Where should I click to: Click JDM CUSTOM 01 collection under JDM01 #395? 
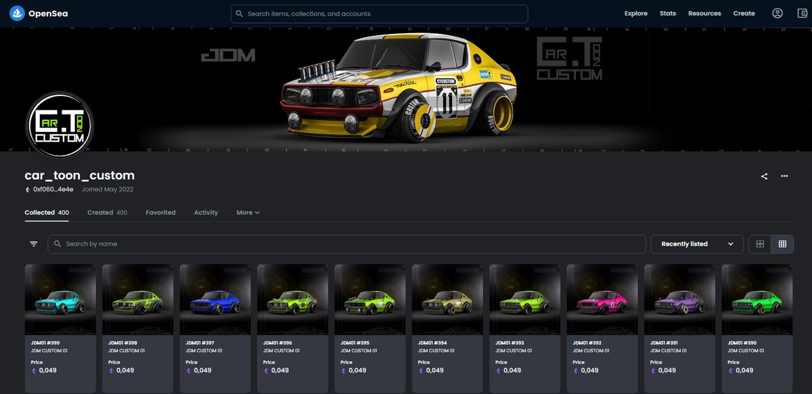tap(359, 351)
